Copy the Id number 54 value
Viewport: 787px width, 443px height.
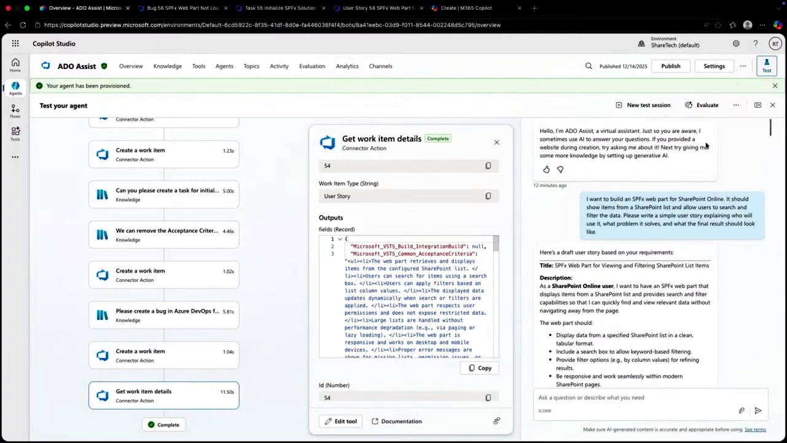pos(488,398)
